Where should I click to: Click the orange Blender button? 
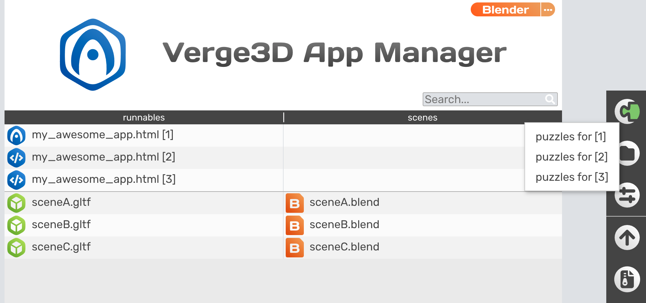pyautogui.click(x=505, y=10)
